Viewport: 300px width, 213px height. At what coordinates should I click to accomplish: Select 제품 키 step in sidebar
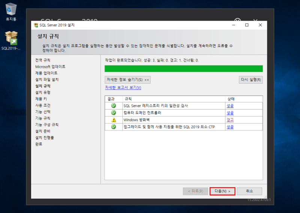[41, 99]
